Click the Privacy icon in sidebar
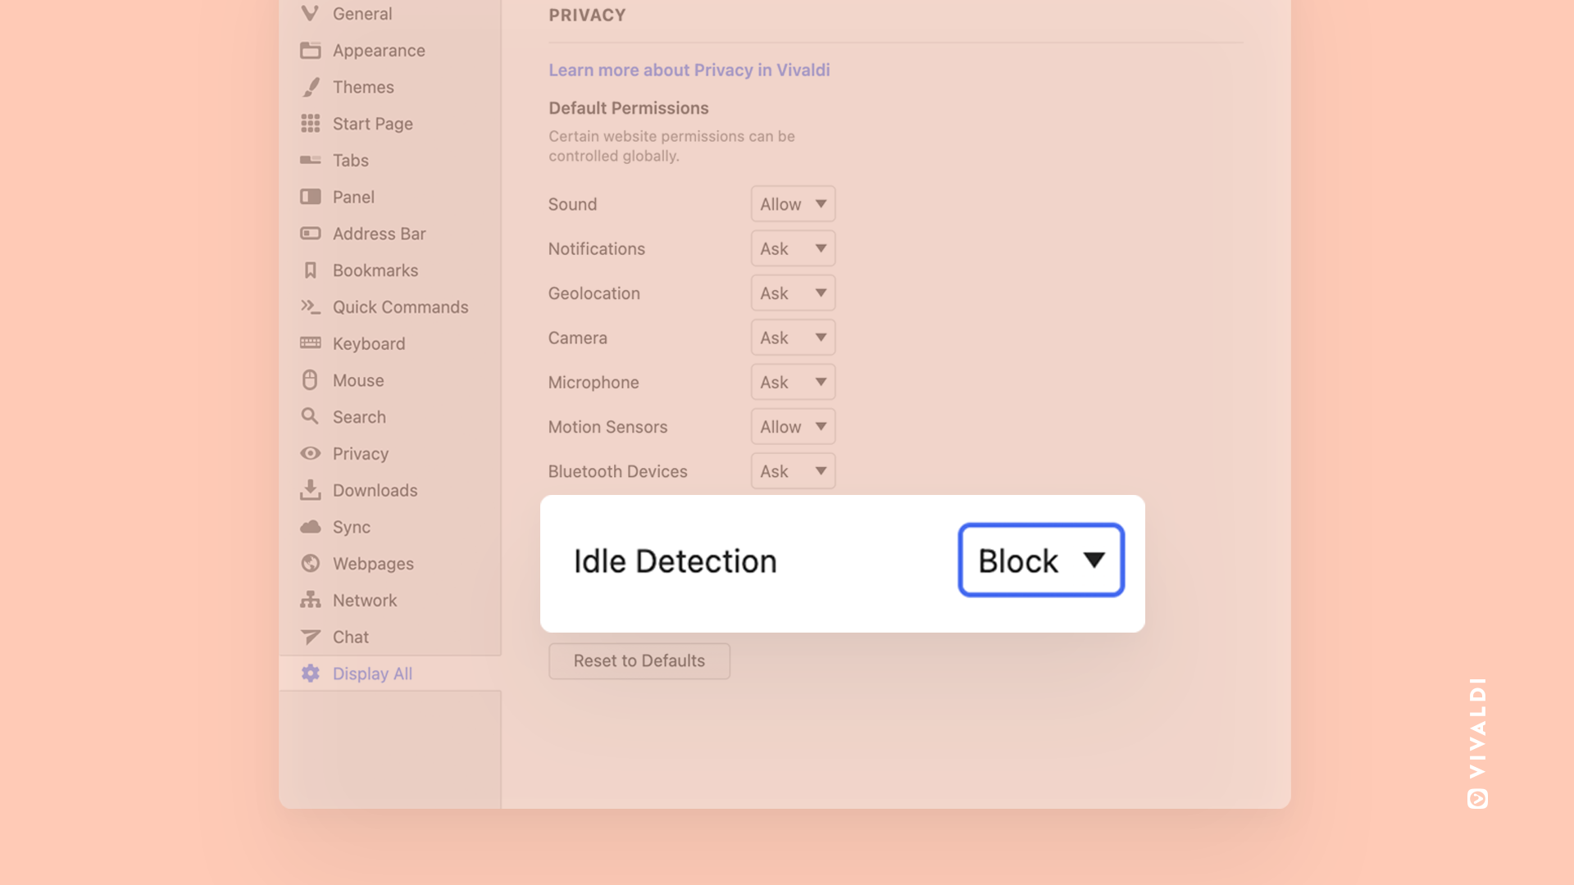Image resolution: width=1574 pixels, height=885 pixels. point(309,454)
